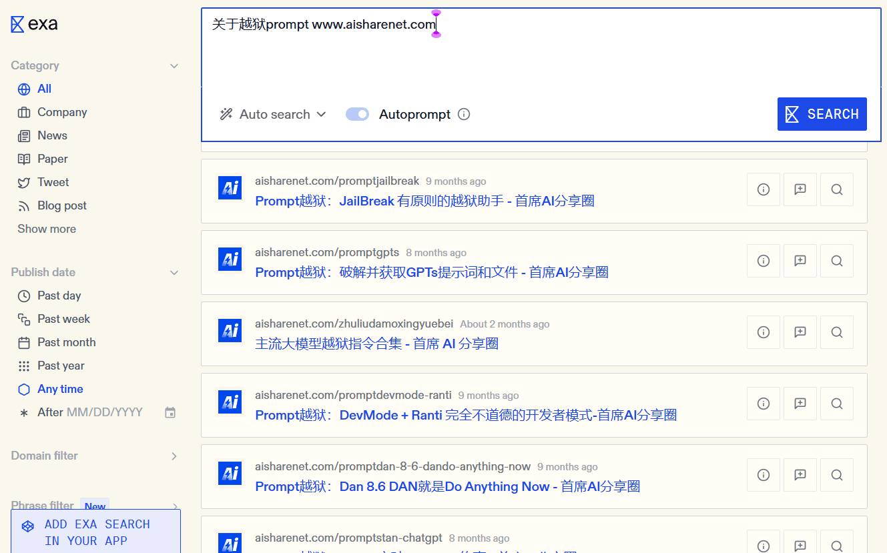The height and width of the screenshot is (553, 887).
Task: Limit results to Past month
Action: (x=57, y=342)
